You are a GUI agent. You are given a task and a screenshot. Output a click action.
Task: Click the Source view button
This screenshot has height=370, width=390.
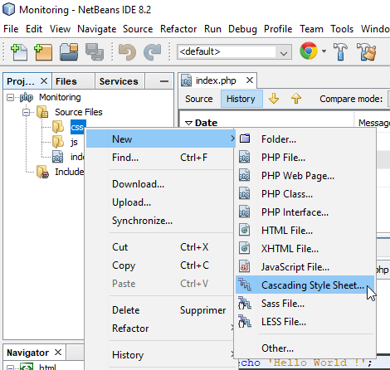(199, 99)
